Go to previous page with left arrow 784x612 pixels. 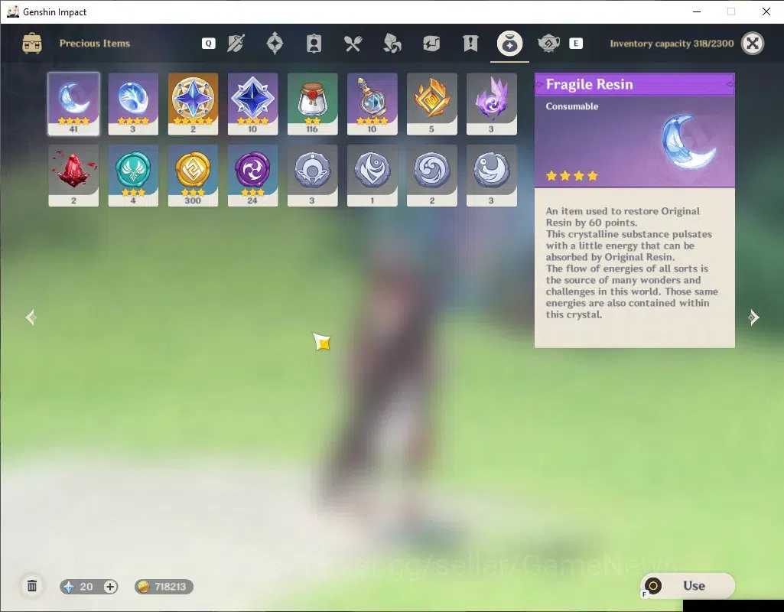pyautogui.click(x=31, y=317)
